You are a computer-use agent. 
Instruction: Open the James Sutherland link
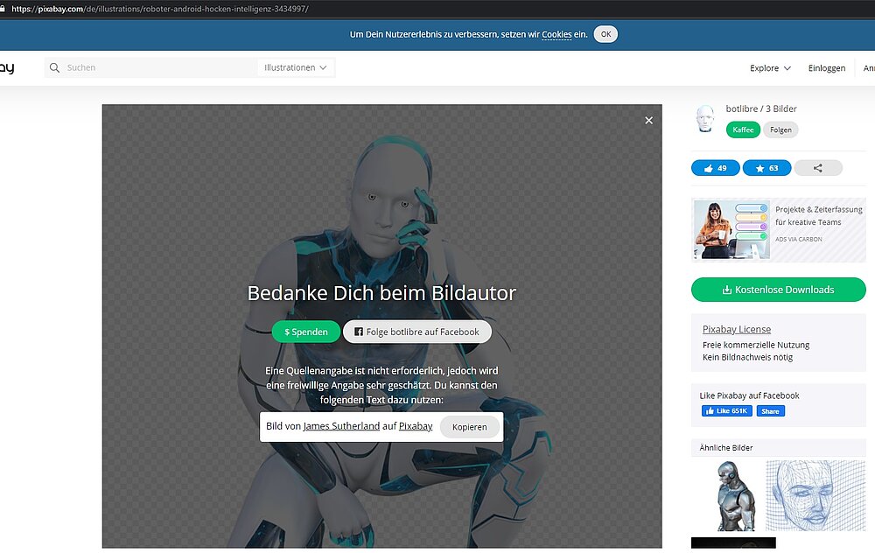click(x=341, y=426)
